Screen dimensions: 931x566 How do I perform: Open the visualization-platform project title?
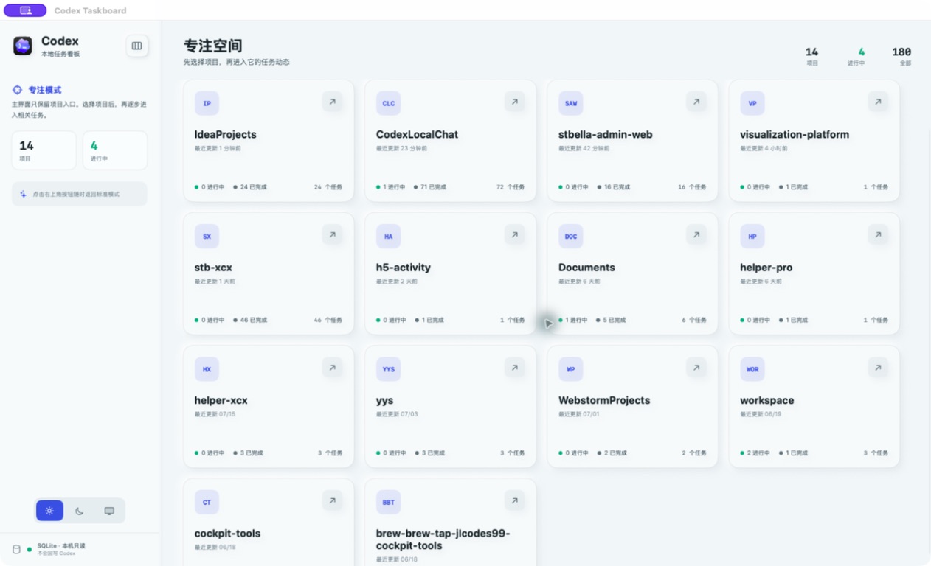795,134
